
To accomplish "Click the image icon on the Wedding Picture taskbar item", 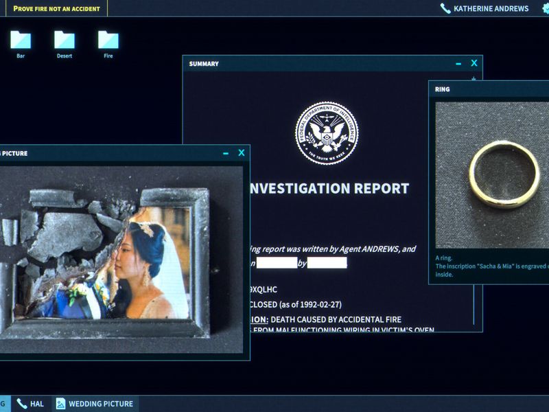I will coord(60,404).
